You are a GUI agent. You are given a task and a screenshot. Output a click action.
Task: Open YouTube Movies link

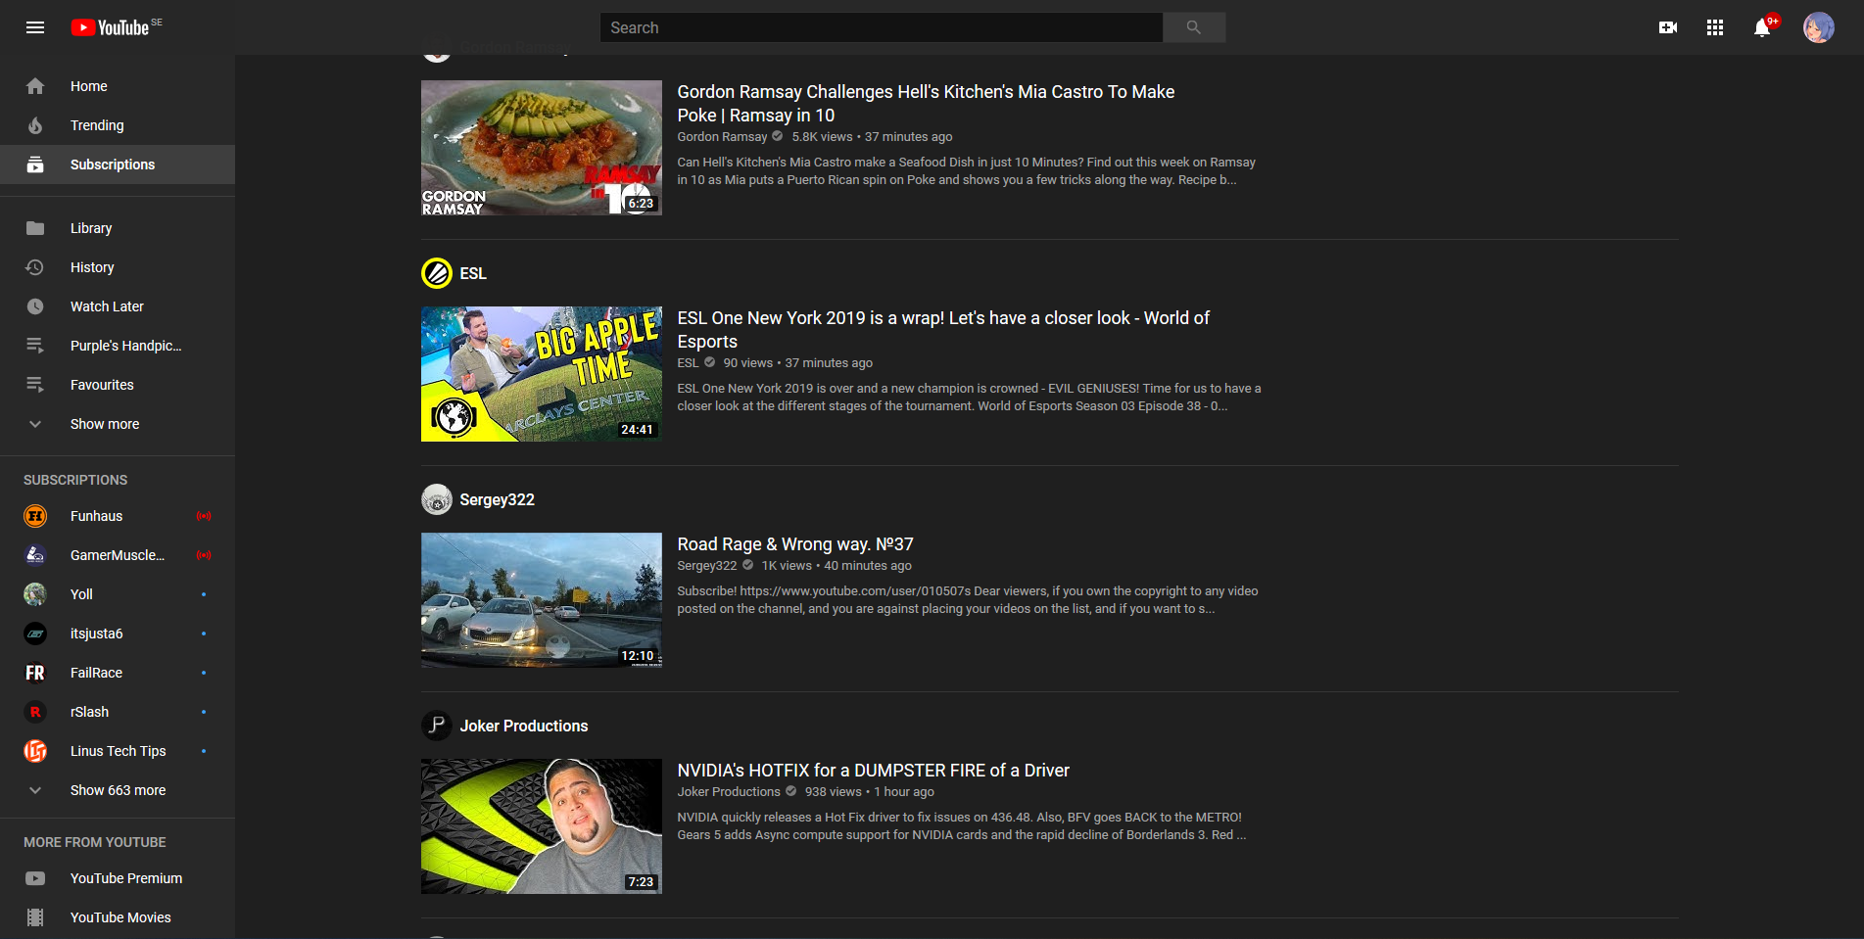(x=118, y=917)
